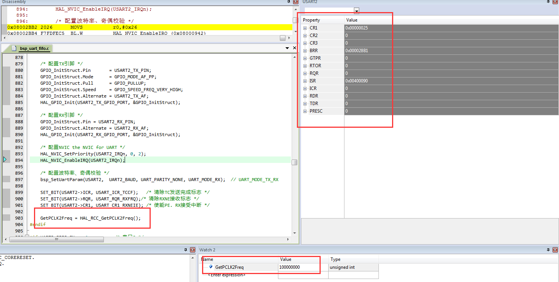Select GetPCLK2Freq variable icon in Watch 2
559x282 pixels.
click(x=211, y=267)
